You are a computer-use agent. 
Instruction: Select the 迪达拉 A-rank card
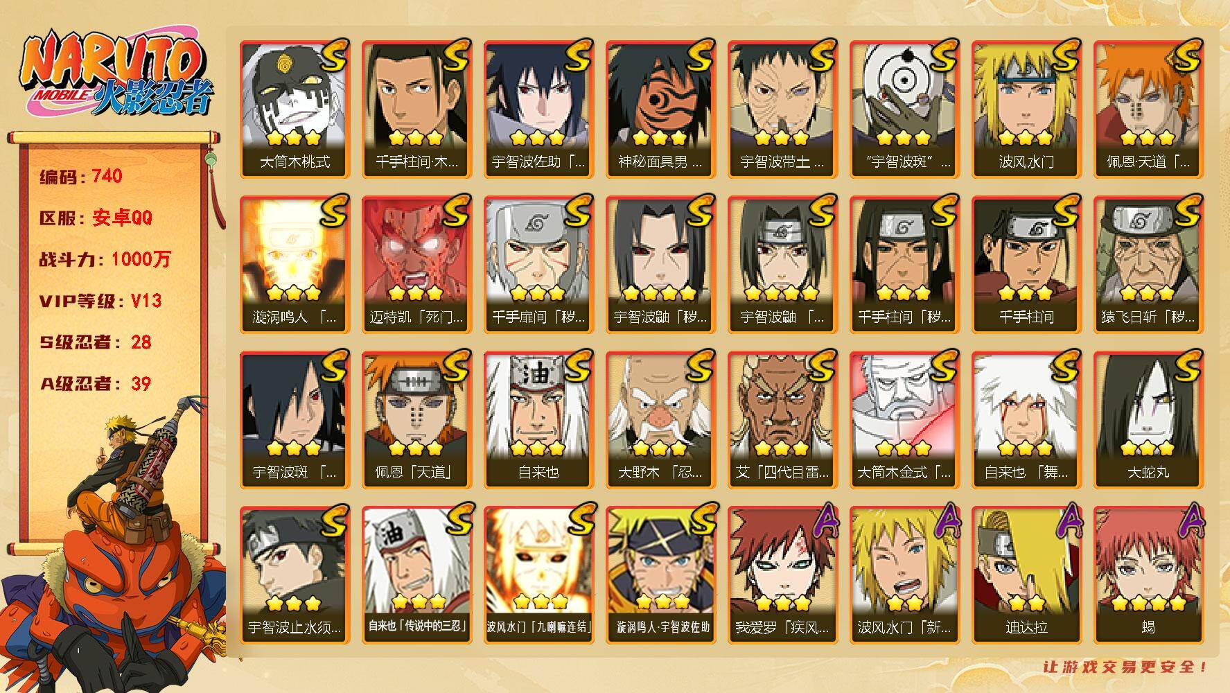coord(1026,575)
